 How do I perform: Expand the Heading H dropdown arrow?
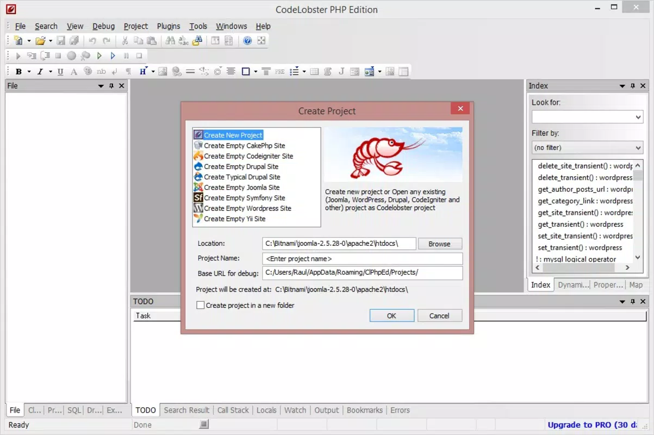[153, 71]
